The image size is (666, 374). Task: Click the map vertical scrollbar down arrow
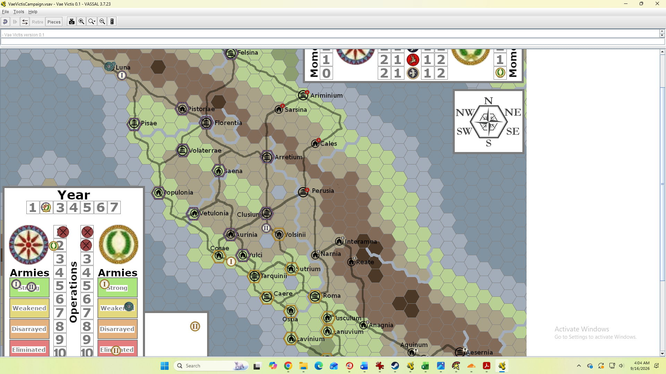(663, 354)
